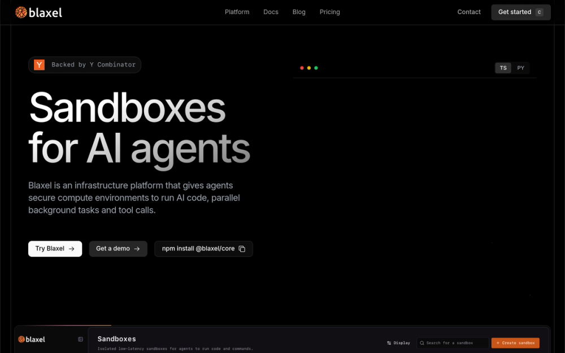Click the Y Combinator orange logo icon
Viewport: 565px width, 353px height.
(x=40, y=65)
